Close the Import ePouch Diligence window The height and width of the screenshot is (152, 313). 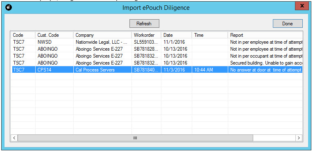tap(302, 6)
